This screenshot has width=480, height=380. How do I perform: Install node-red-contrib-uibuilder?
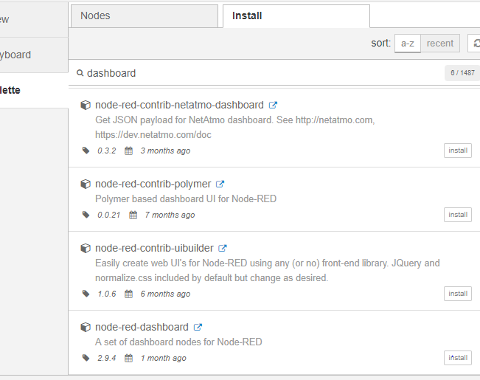point(458,294)
